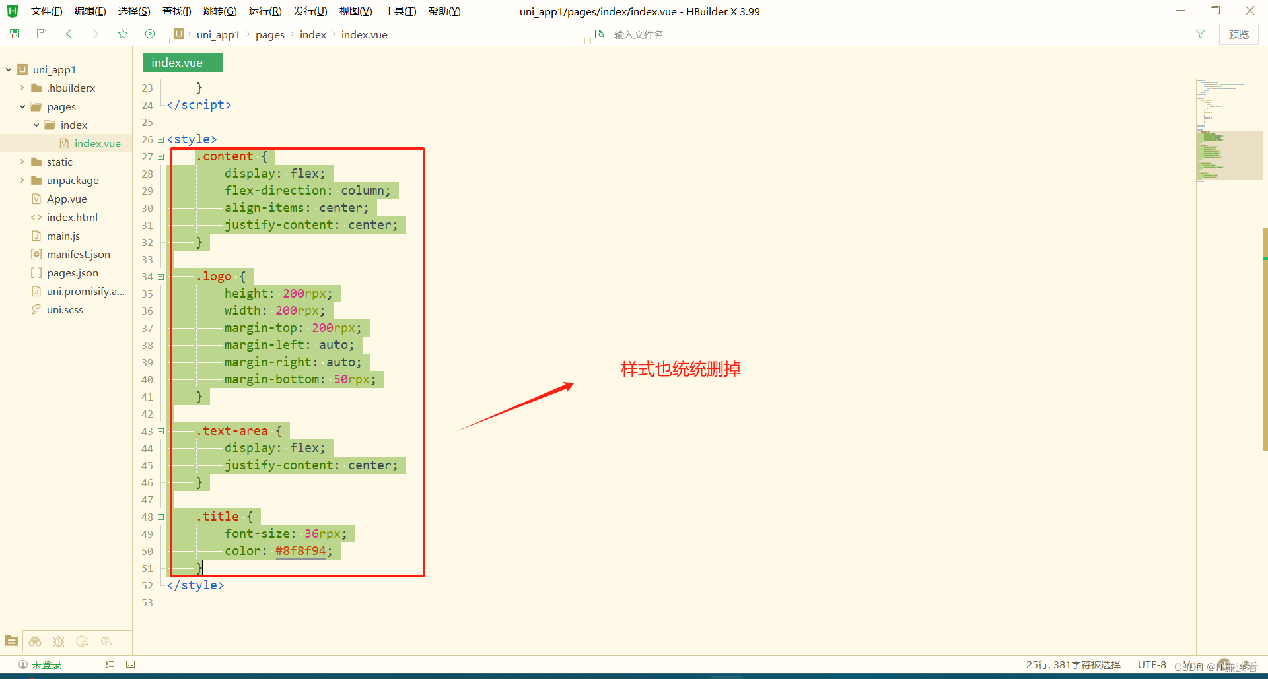Fold the .title rule at line 48
The width and height of the screenshot is (1268, 679).
point(160,517)
